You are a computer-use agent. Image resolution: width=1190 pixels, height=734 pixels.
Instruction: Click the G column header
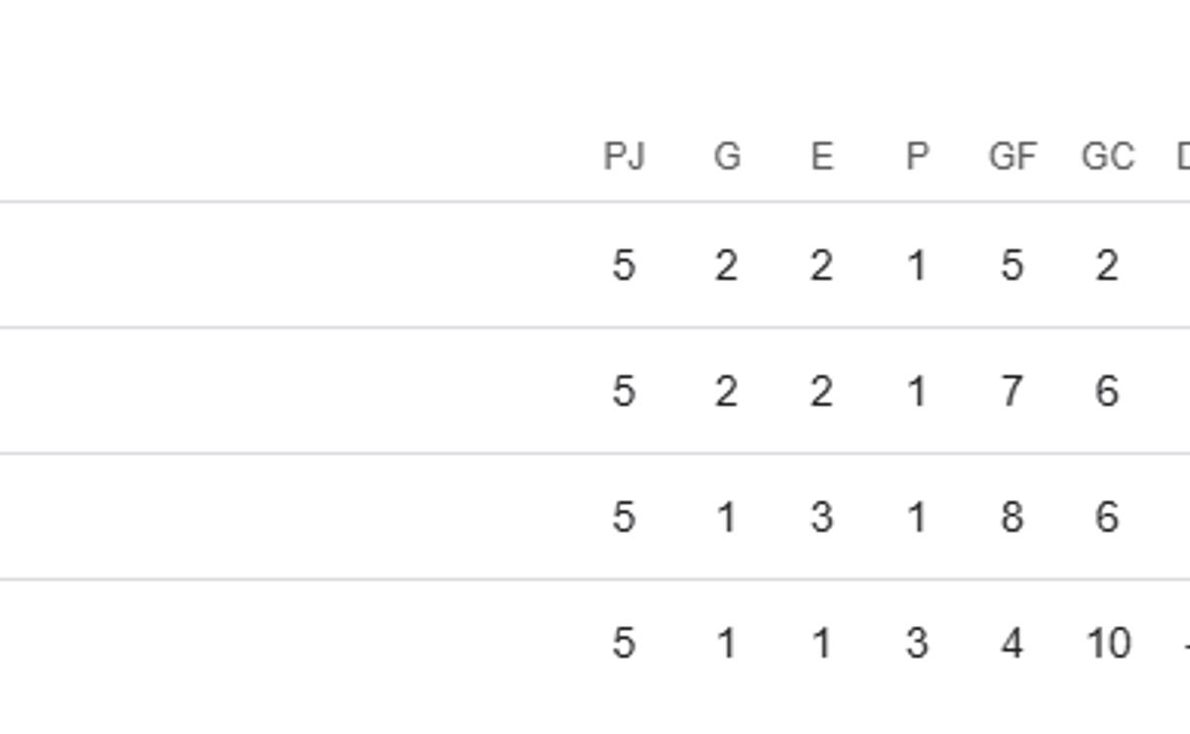tap(727, 157)
